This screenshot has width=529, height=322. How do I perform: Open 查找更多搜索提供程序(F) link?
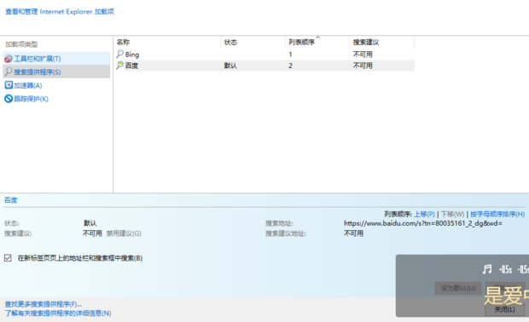tap(44, 304)
